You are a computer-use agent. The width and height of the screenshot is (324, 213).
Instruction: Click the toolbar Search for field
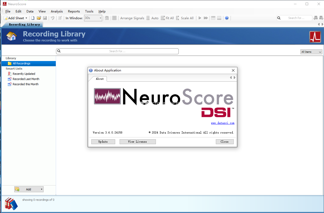click(x=294, y=18)
